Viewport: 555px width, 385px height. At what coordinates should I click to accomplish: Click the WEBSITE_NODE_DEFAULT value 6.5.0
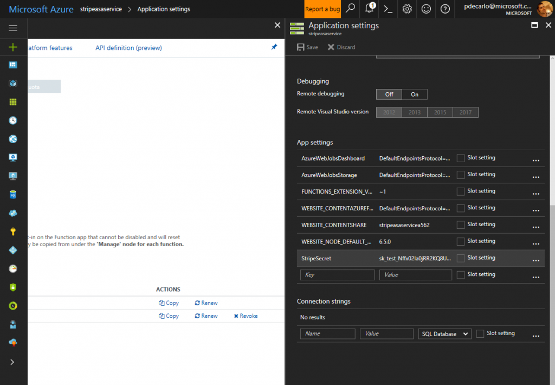coord(385,241)
